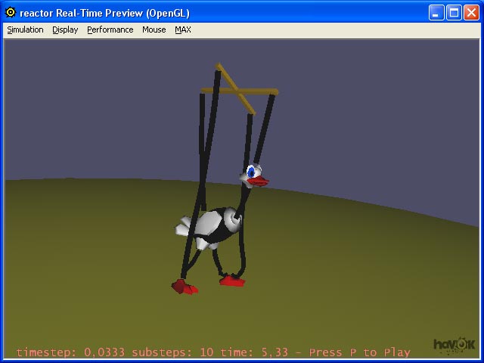
Task: Click the ostrich's red beak
Action: tap(259, 181)
